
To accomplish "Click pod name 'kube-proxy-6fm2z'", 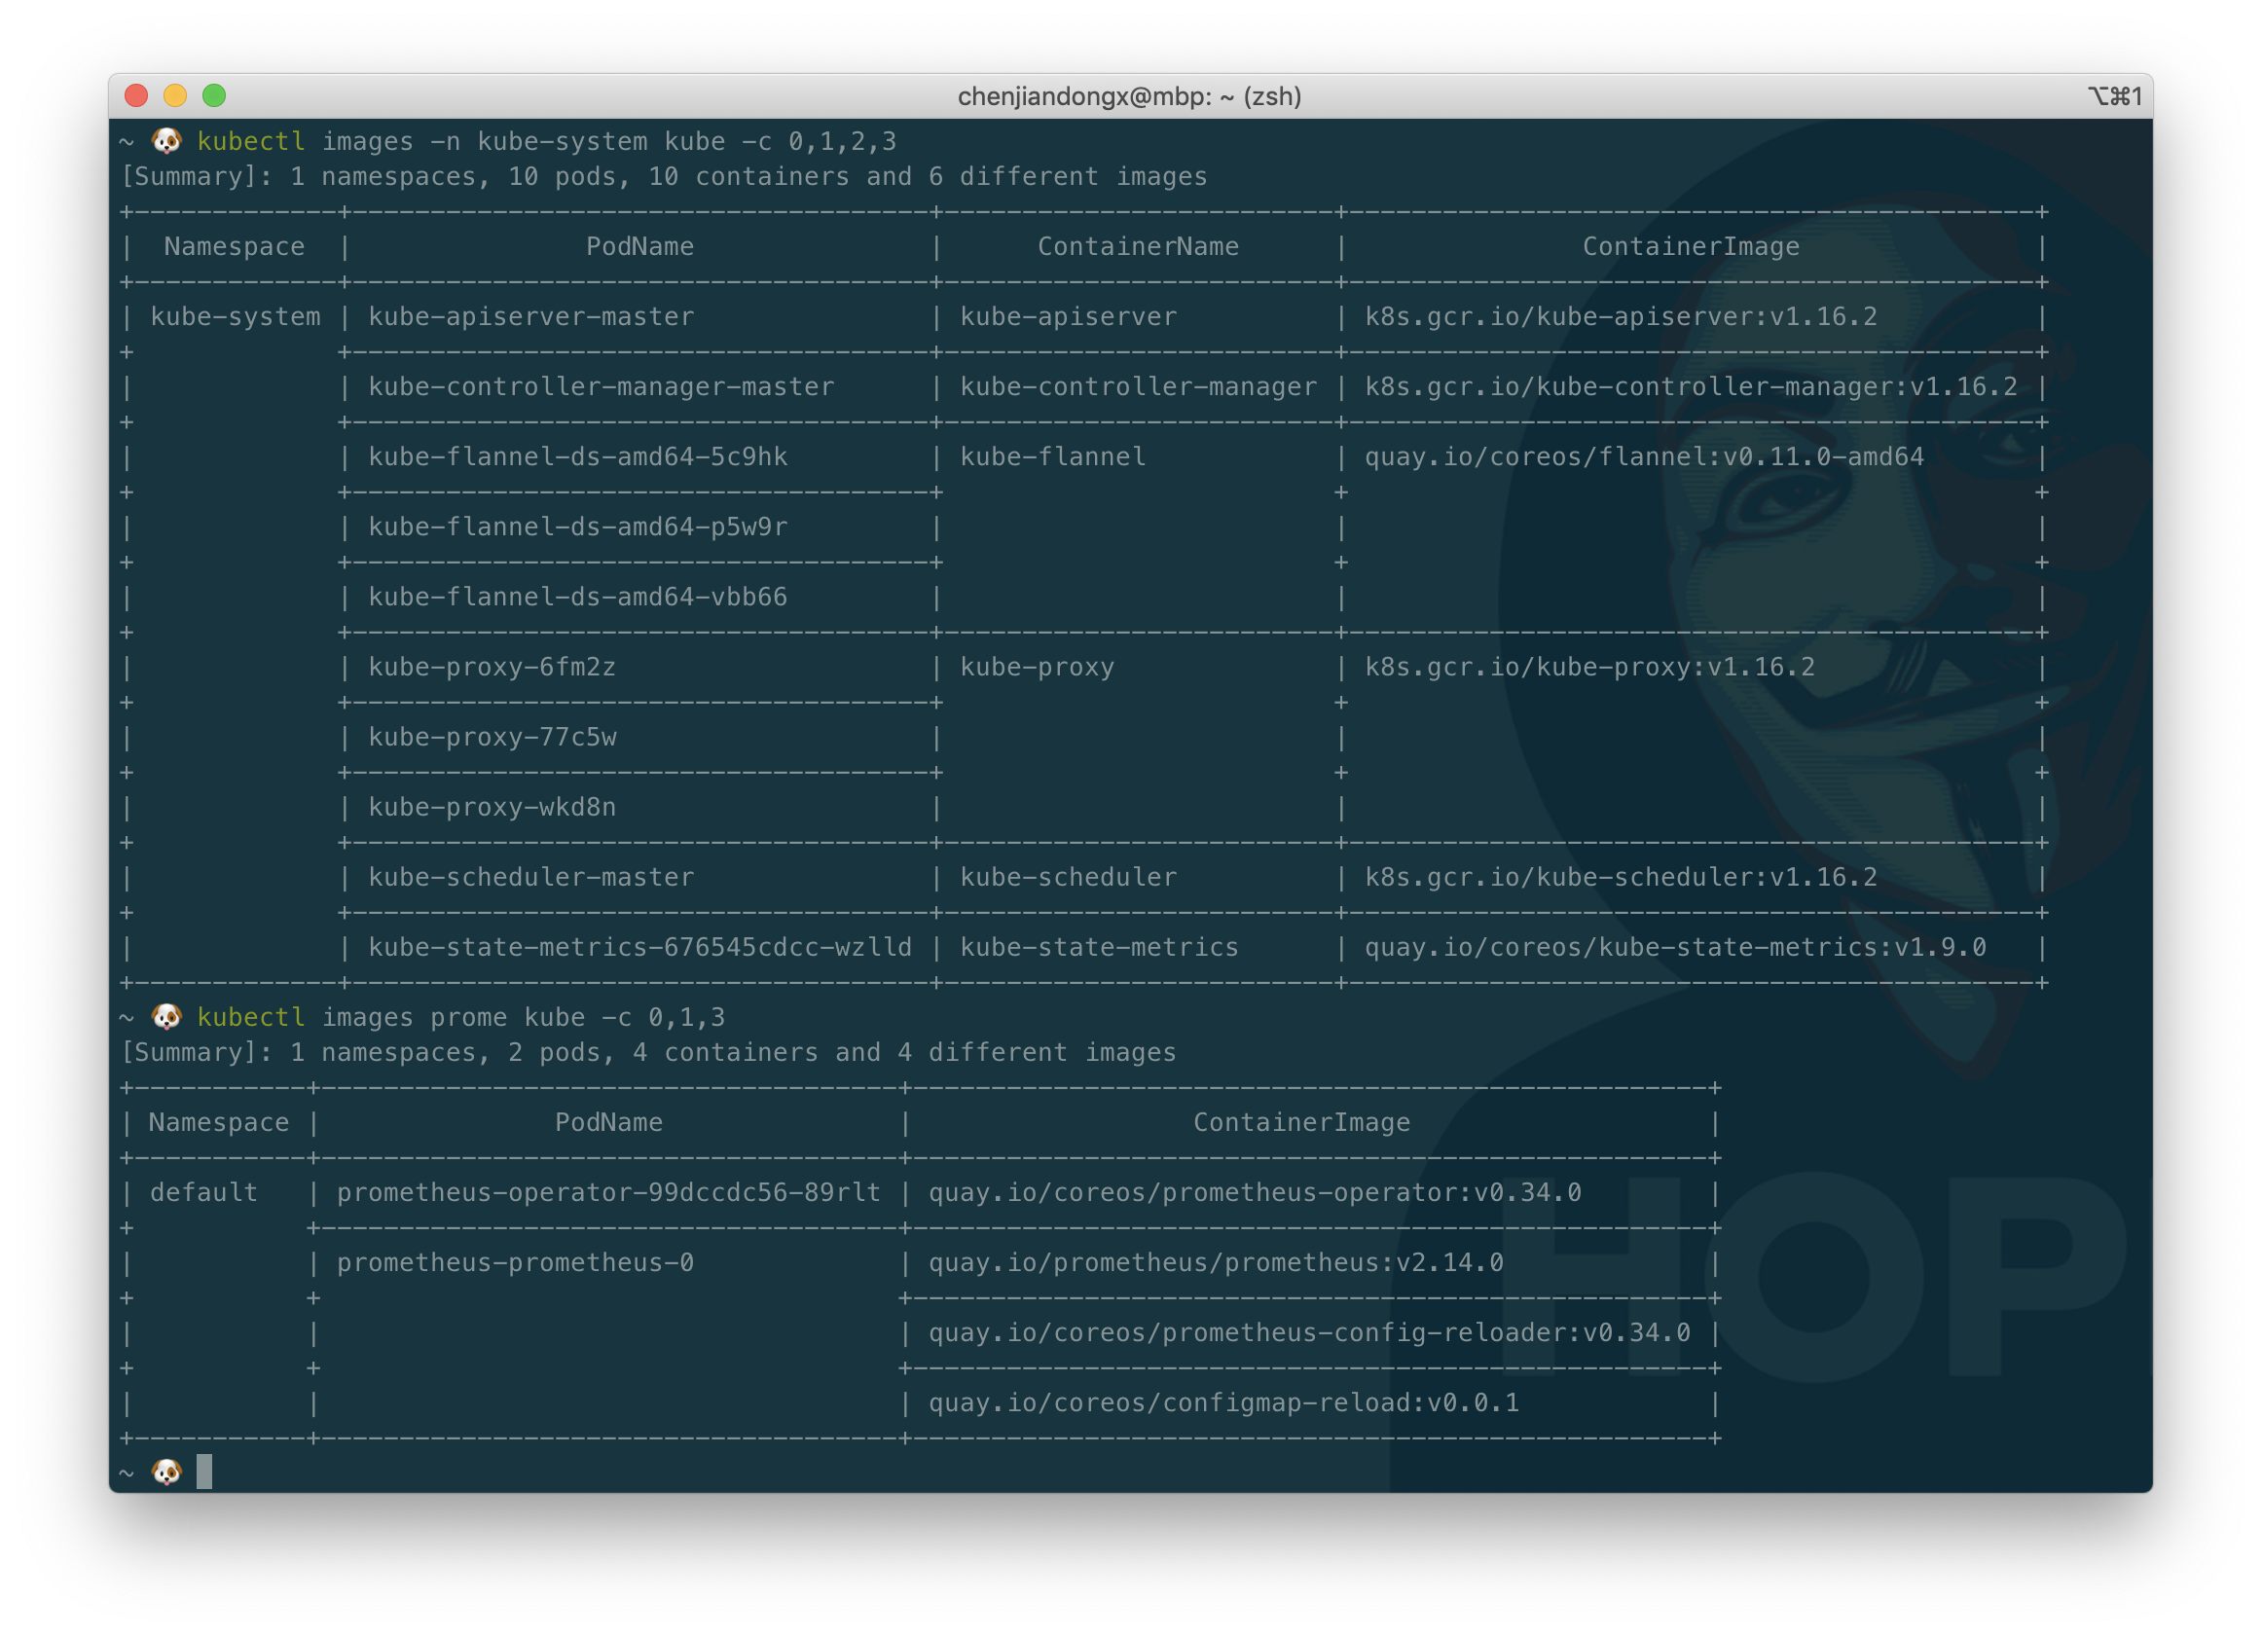I will point(492,668).
